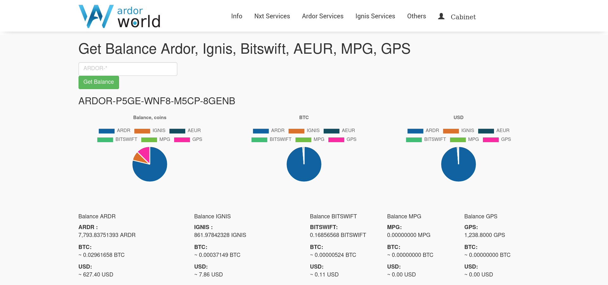The width and height of the screenshot is (608, 285).
Task: Toggle BITSWIFT legend in Balance coins chart
Action: click(117, 139)
